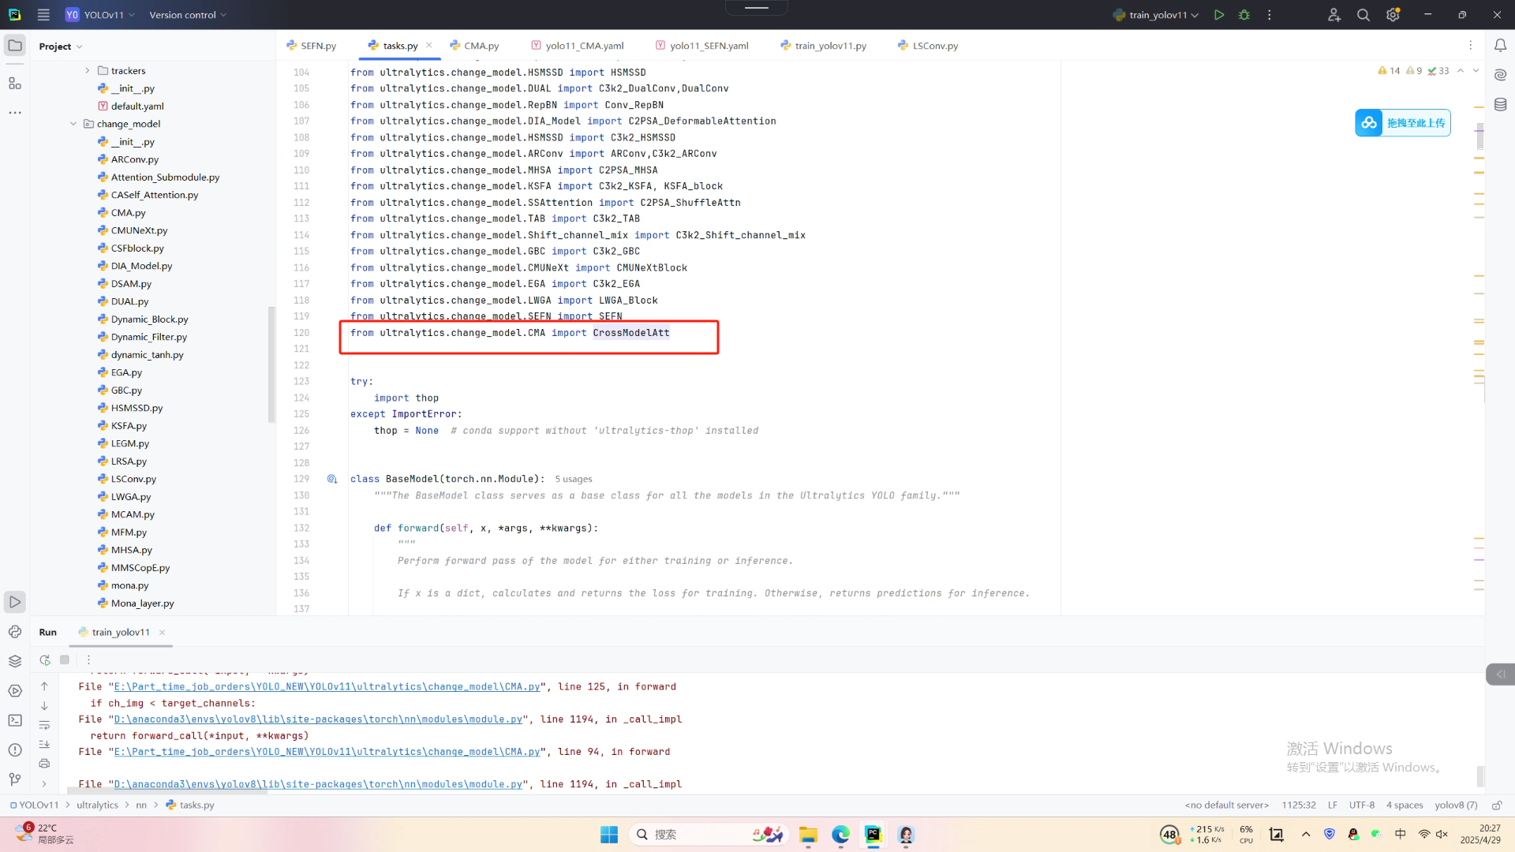Open the Git version control window
The image size is (1515, 852).
[x=15, y=779]
